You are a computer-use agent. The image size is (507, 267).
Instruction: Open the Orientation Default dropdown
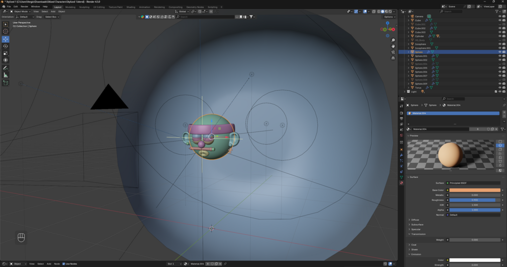(x=25, y=17)
